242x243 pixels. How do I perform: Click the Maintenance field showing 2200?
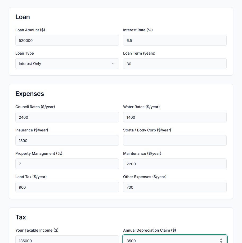click(175, 164)
